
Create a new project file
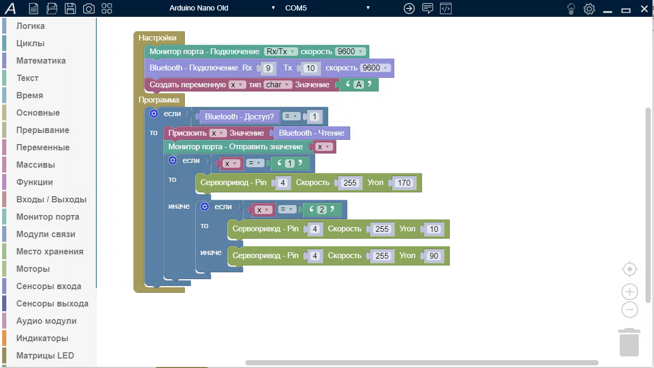[34, 8]
